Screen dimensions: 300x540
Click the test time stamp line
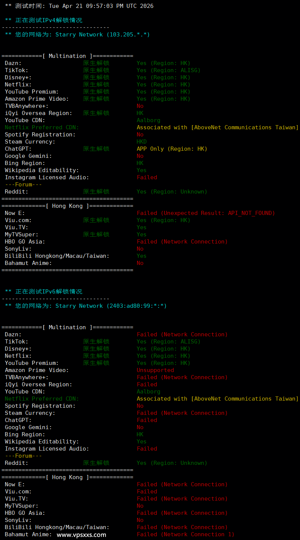point(79,6)
